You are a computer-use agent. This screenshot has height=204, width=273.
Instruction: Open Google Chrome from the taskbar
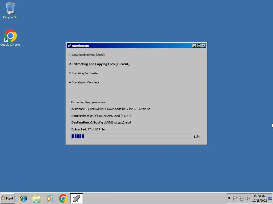tap(63, 198)
